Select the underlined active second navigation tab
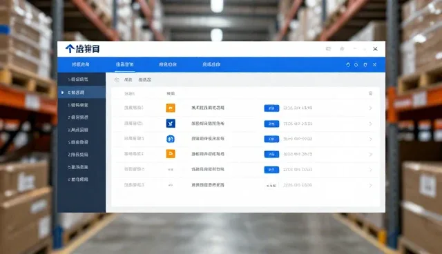 (124, 64)
